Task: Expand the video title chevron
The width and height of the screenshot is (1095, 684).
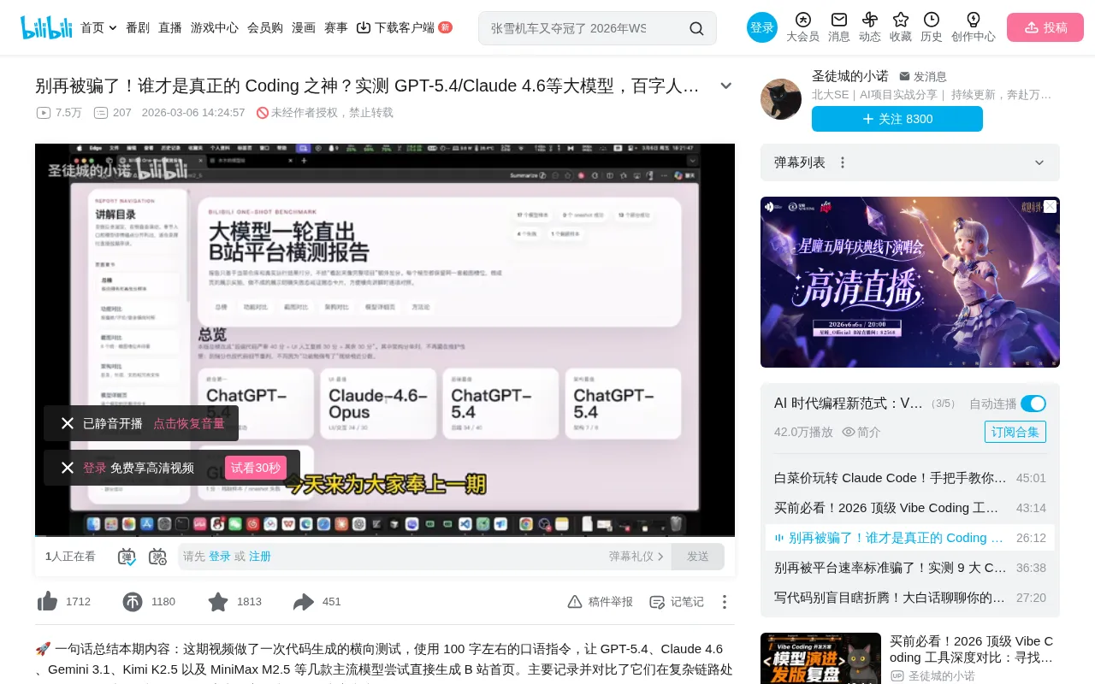Action: 726,85
